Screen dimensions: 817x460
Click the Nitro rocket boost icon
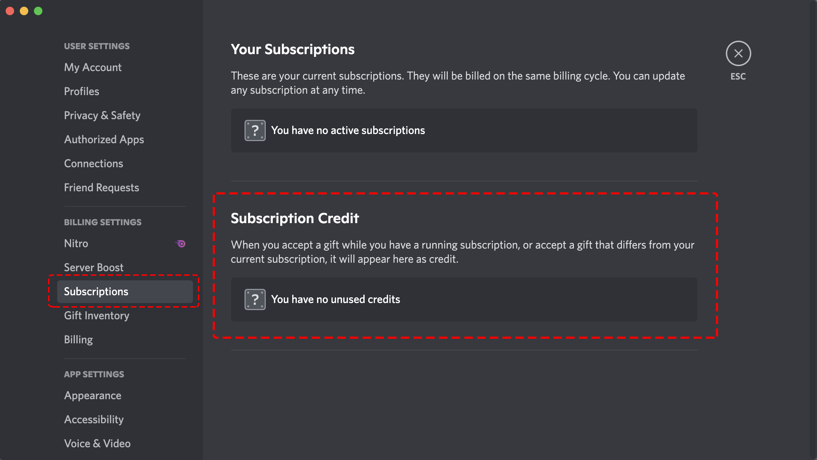pos(180,244)
